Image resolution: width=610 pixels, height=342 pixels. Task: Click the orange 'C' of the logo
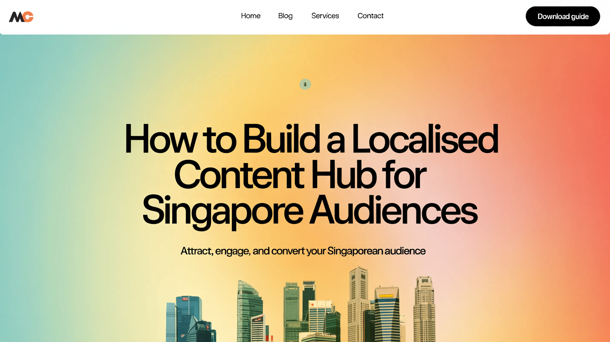[28, 17]
